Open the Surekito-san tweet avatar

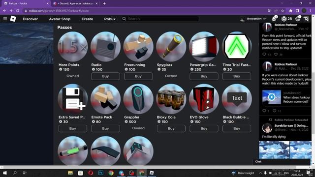(267, 128)
